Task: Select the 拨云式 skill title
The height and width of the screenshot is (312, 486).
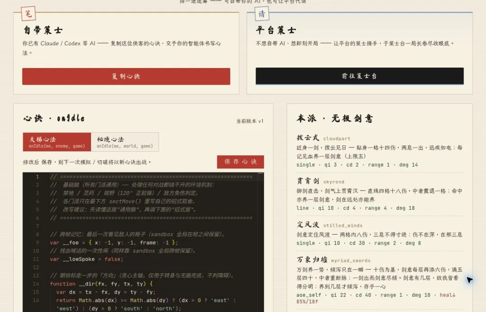Action: click(308, 138)
